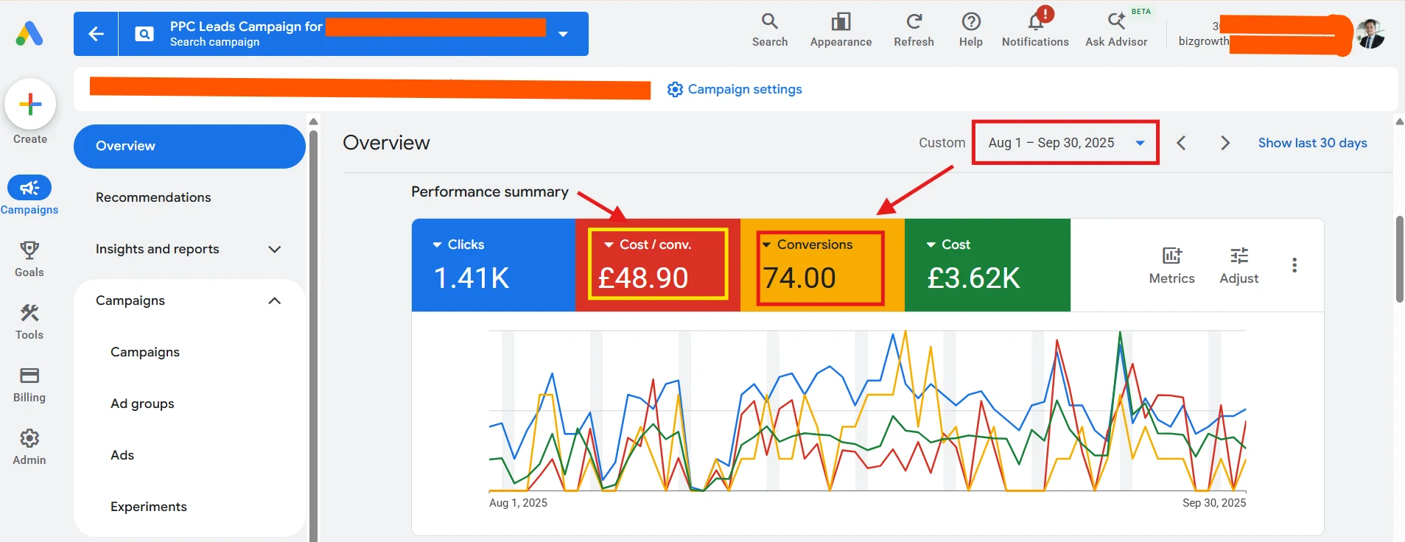Click the Ask Advisor beta icon
The image size is (1405, 542).
tap(1116, 21)
